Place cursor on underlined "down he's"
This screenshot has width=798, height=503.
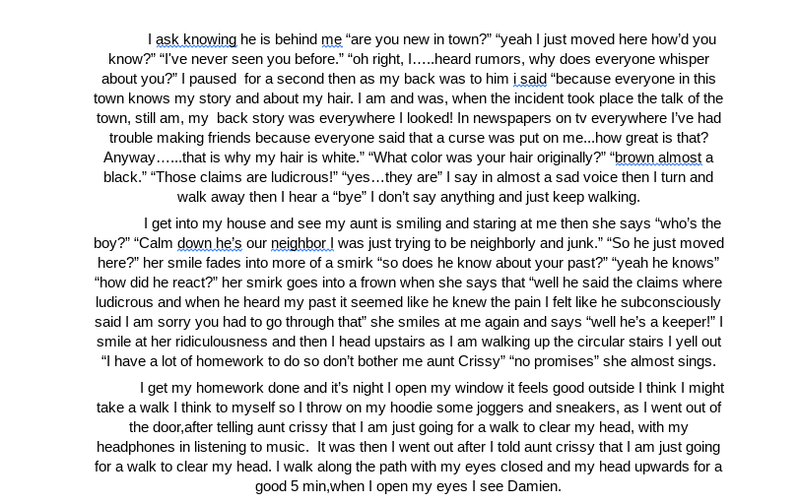point(210,243)
